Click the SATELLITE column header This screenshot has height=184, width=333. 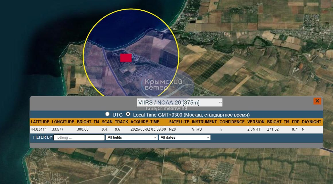tap(179, 122)
